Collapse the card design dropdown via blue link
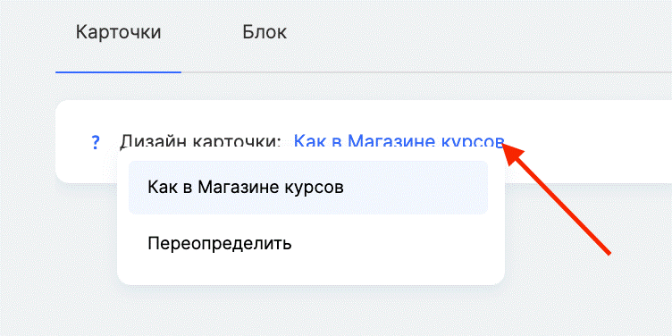Image resolution: width=672 pixels, height=336 pixels. pos(399,141)
